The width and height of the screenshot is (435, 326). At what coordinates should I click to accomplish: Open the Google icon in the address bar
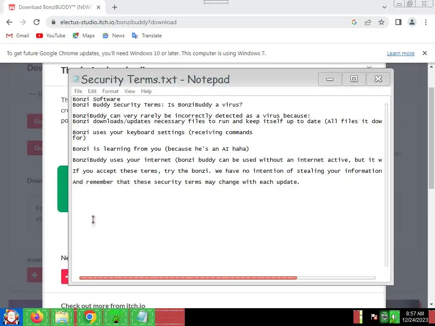coord(354,22)
